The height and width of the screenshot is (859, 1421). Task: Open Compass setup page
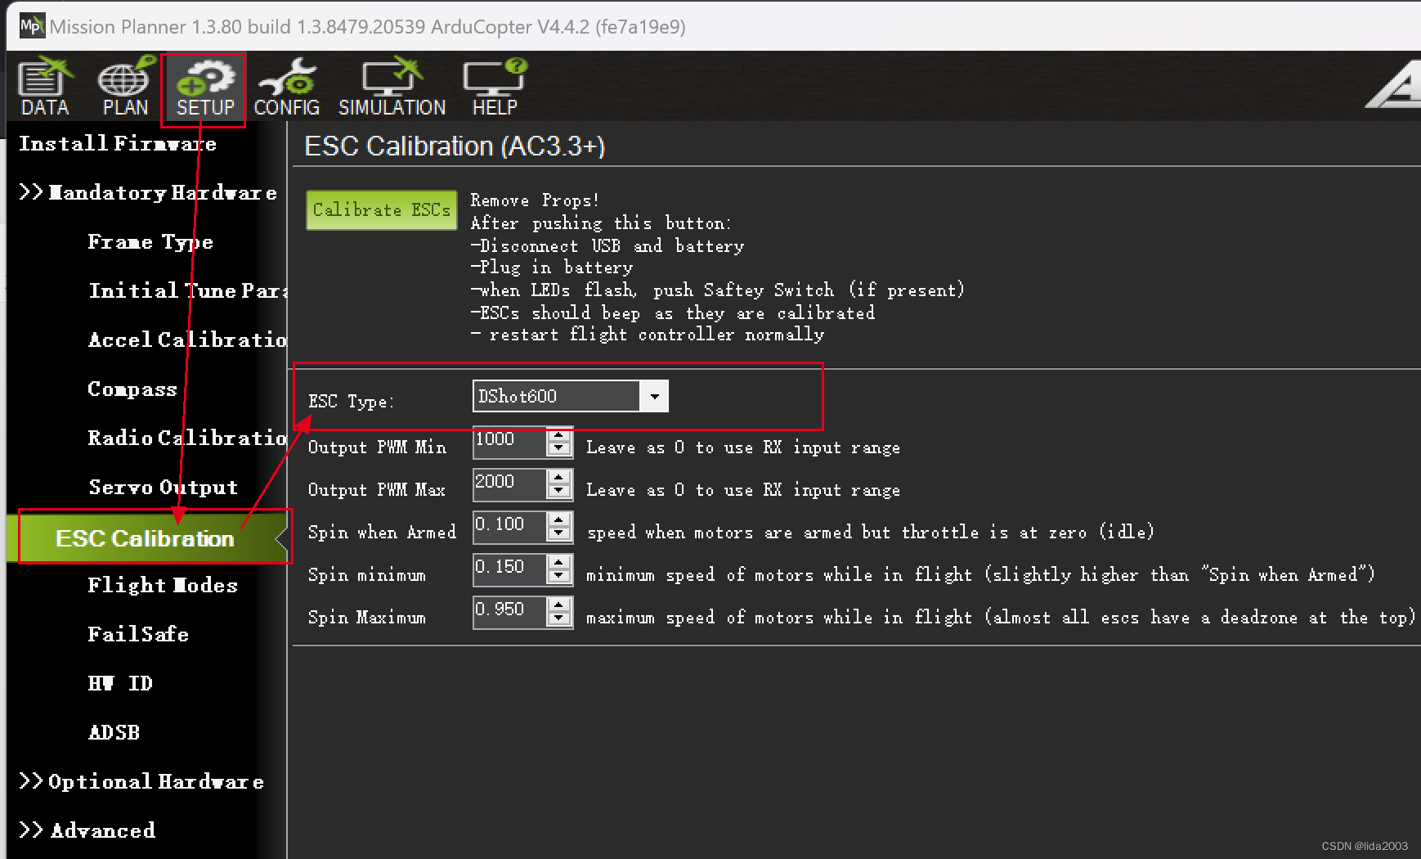(132, 389)
